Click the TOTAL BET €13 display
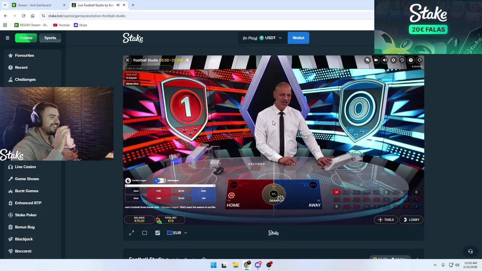This screenshot has width=482, height=271. coord(170,219)
